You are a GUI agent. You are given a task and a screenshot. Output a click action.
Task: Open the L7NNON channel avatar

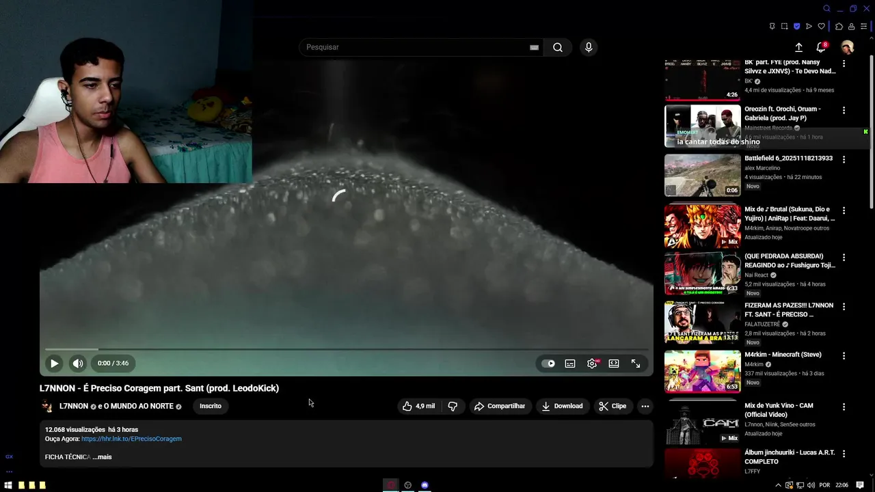(x=47, y=406)
